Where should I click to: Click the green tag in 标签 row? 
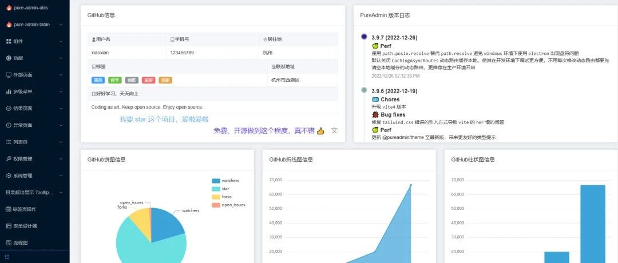[x=114, y=80]
